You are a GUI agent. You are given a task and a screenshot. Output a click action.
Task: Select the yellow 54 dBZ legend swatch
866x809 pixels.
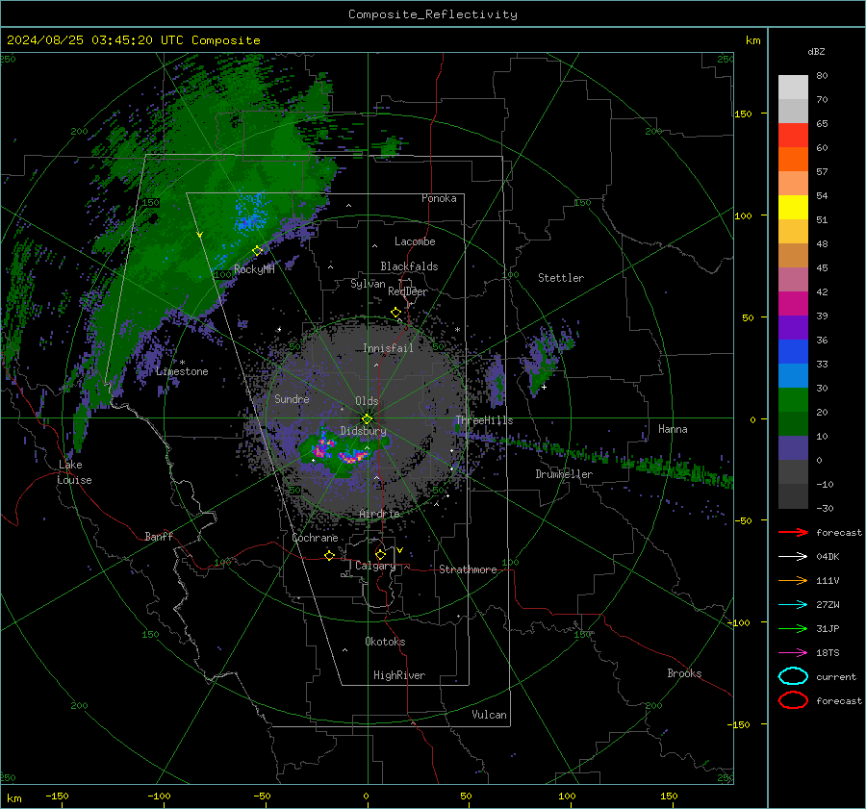793,207
